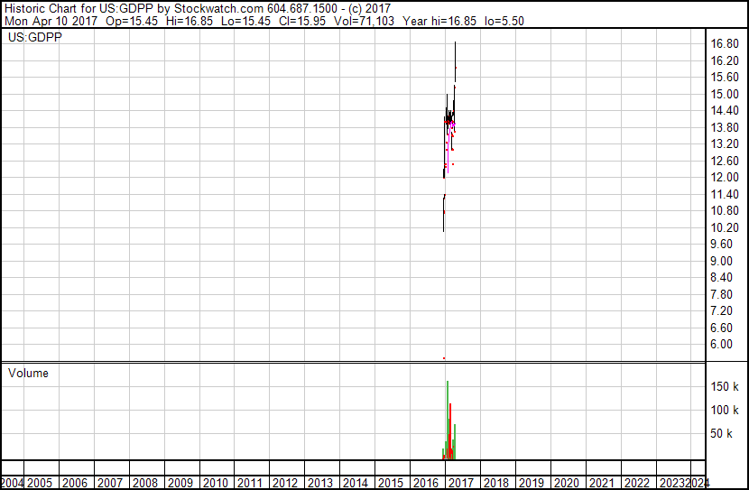Screen dimensions: 749x490
Task: Select the chart title header text
Action: point(198,9)
